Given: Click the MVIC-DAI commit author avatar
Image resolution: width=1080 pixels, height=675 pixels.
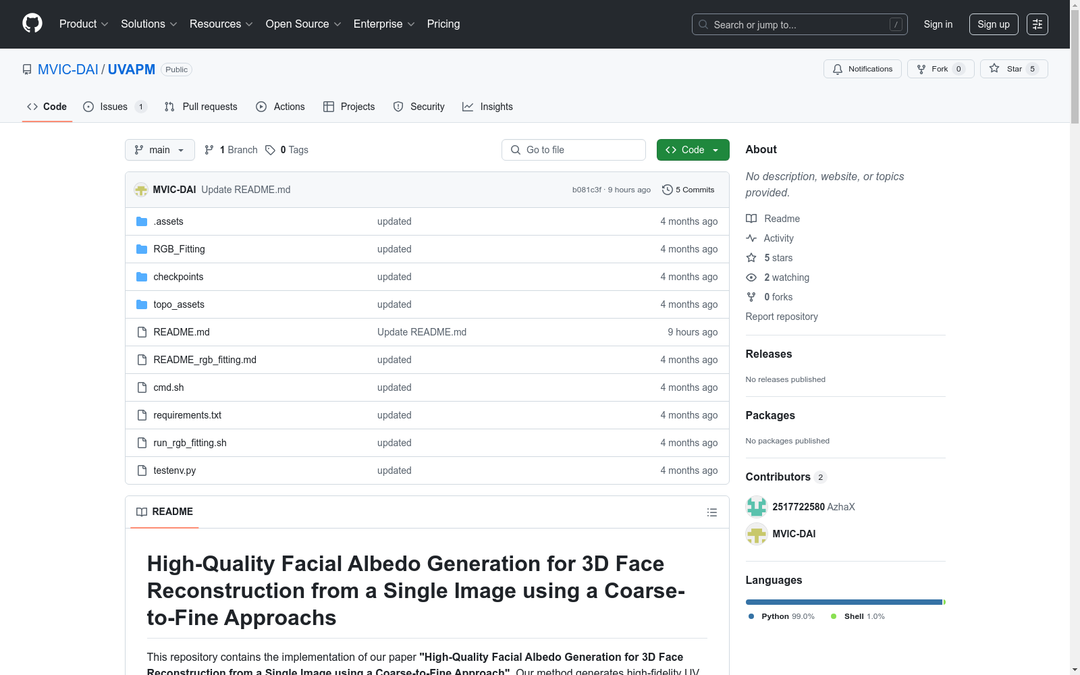Looking at the screenshot, I should (x=141, y=190).
